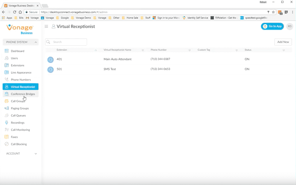This screenshot has width=296, height=185.
Task: Open the Line Appearance icon
Action: coord(7,72)
